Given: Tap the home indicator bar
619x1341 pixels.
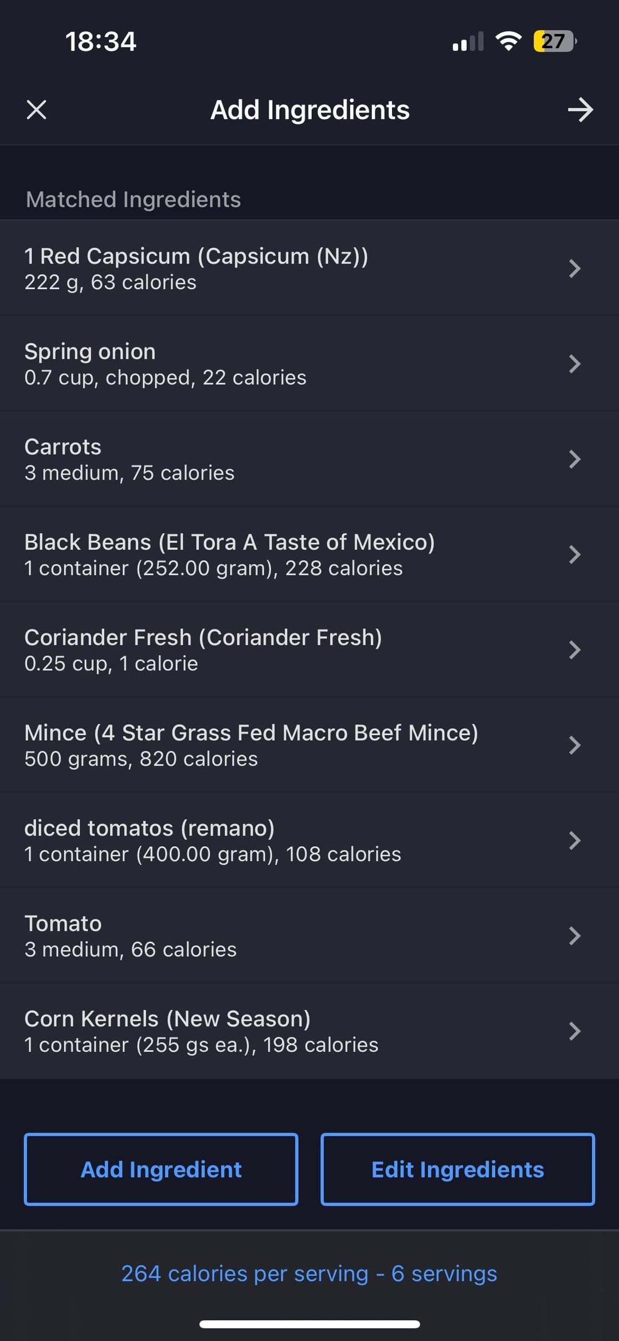Looking at the screenshot, I should [309, 1324].
